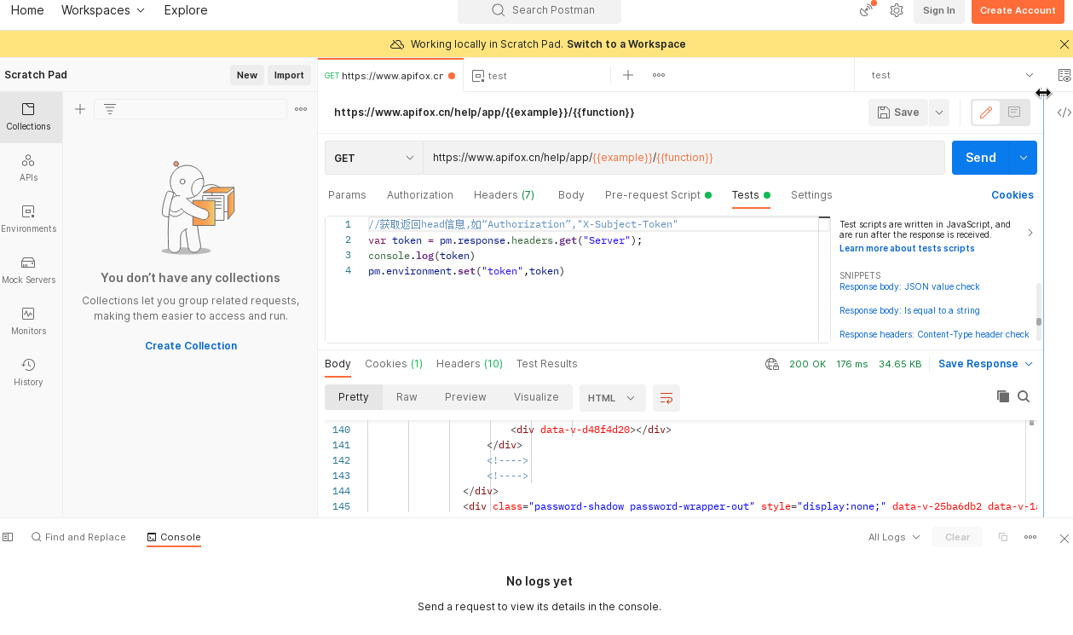
Task: Open the GET method dropdown
Action: tap(373, 158)
